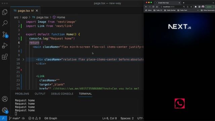Click the browser Forward button
This screenshot has width=215, height=121.
(x=149, y=7)
